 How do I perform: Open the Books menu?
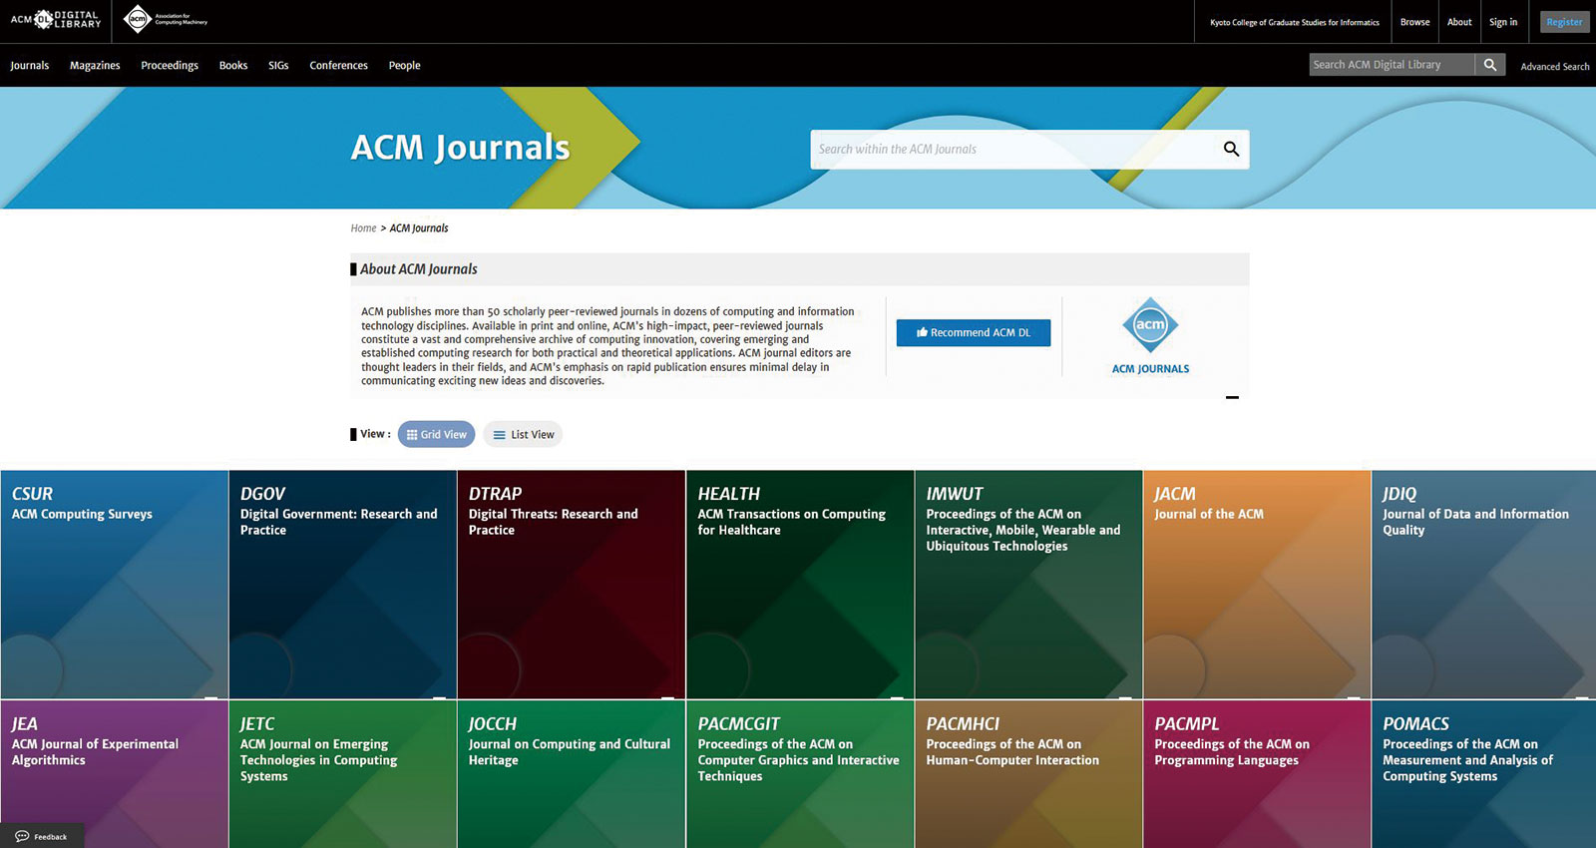[x=233, y=66]
